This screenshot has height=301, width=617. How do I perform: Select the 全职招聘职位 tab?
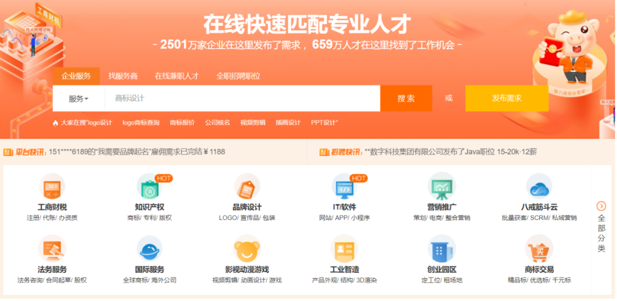point(238,76)
